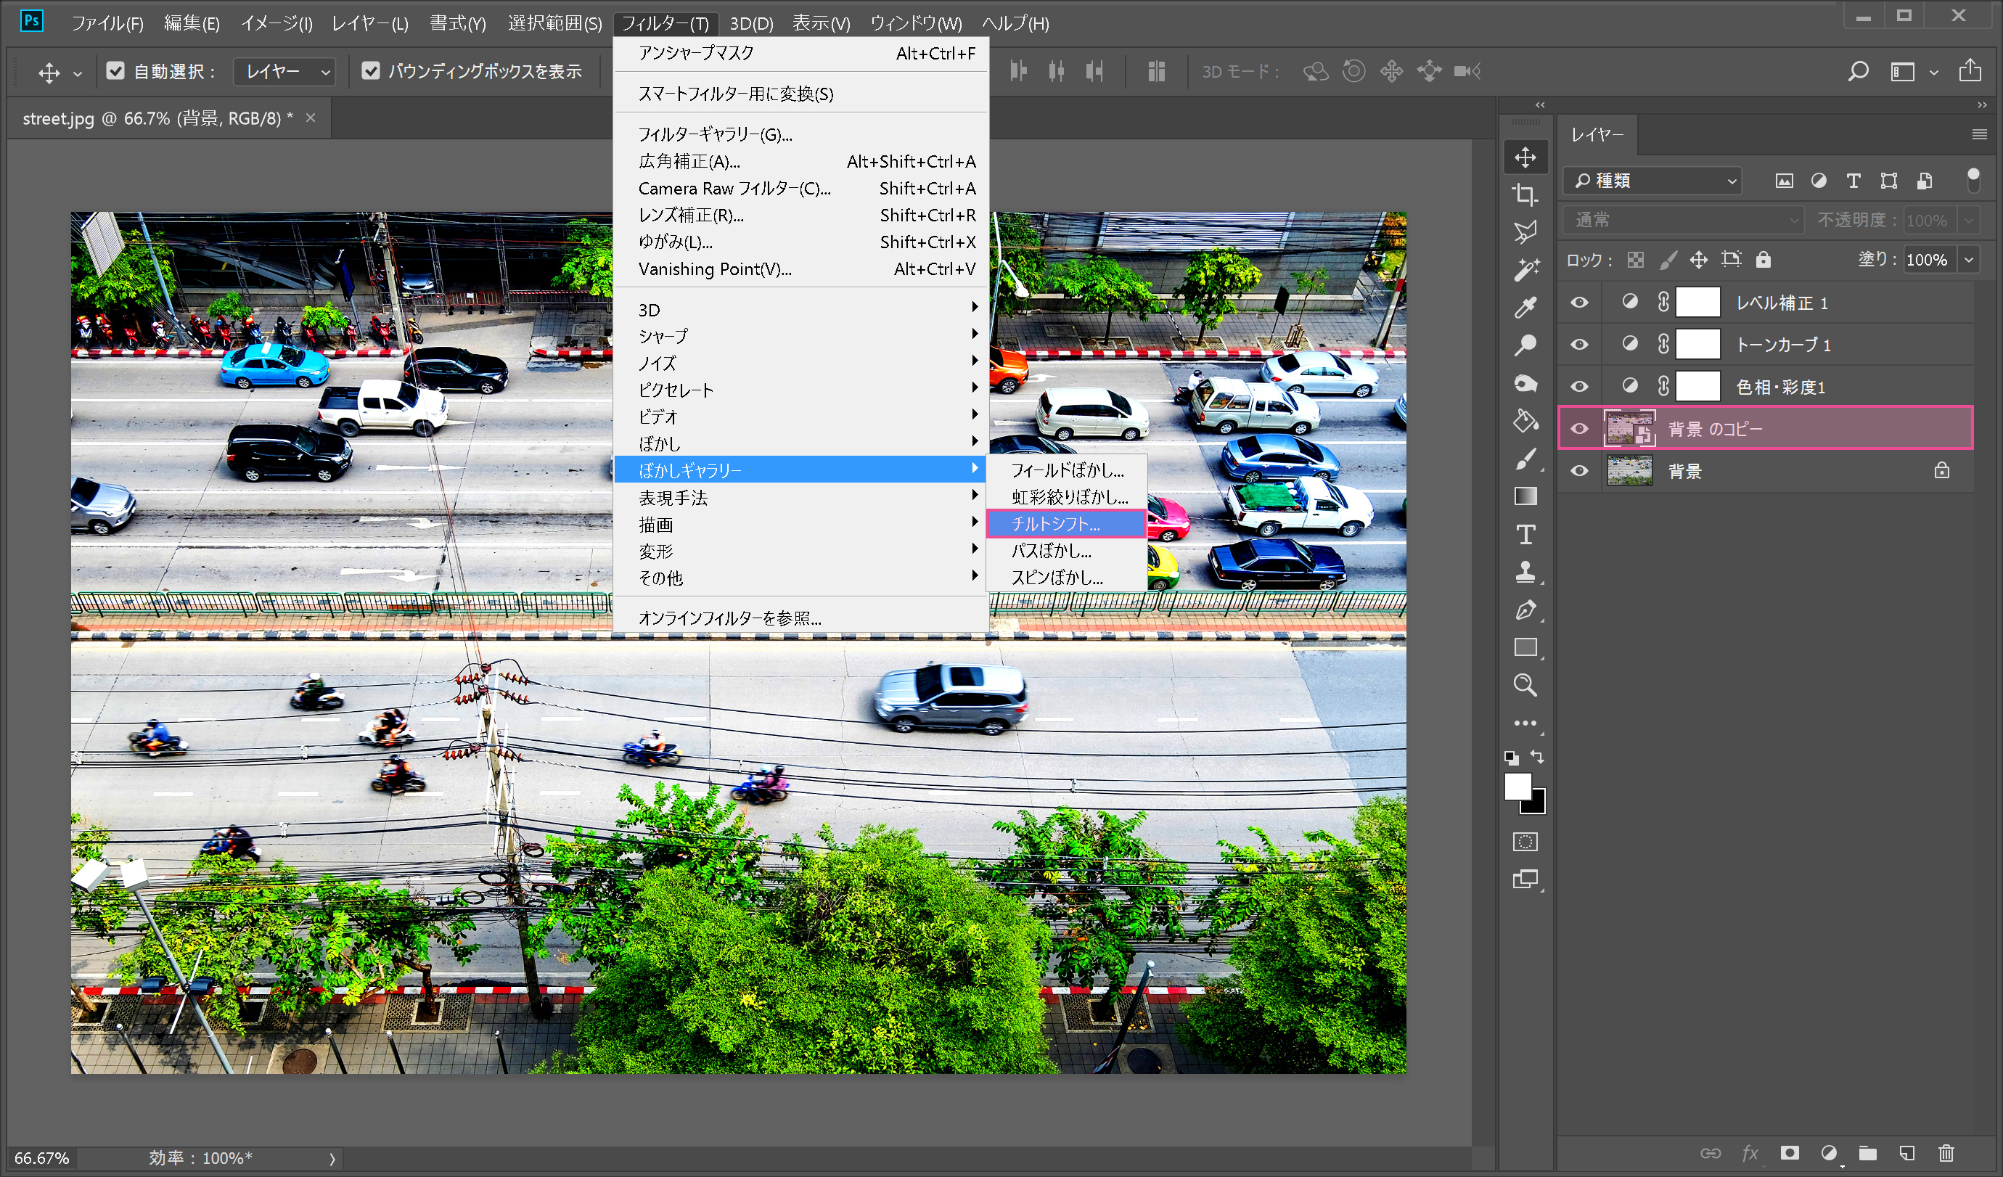Open the イメージ menu
The height and width of the screenshot is (1177, 2003).
point(276,23)
